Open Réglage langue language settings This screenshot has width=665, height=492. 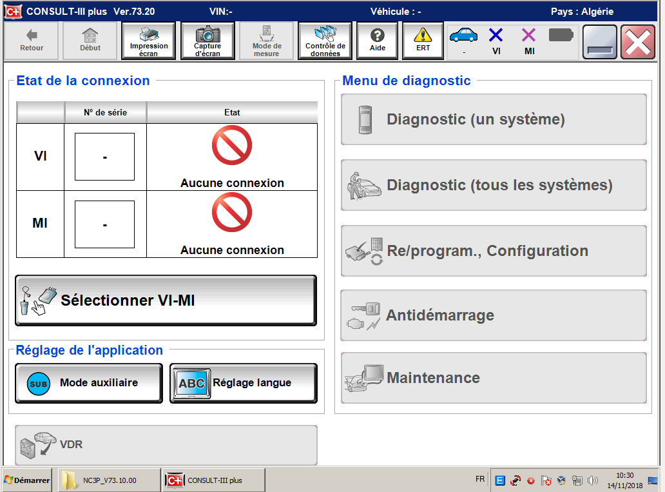244,383
